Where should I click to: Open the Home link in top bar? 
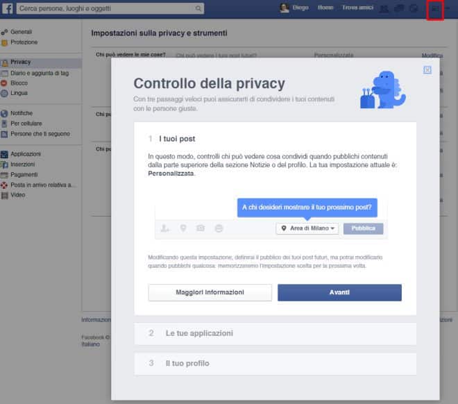click(x=325, y=8)
